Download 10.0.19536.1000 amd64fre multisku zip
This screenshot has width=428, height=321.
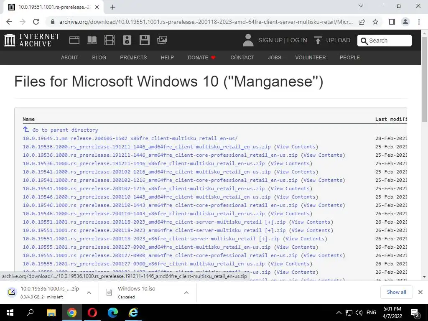click(x=147, y=147)
